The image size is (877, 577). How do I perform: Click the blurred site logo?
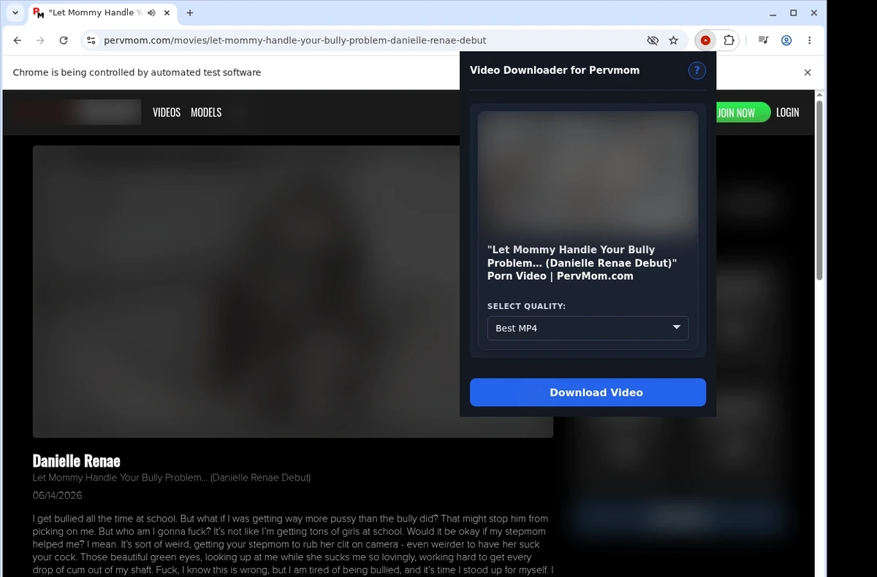point(77,112)
